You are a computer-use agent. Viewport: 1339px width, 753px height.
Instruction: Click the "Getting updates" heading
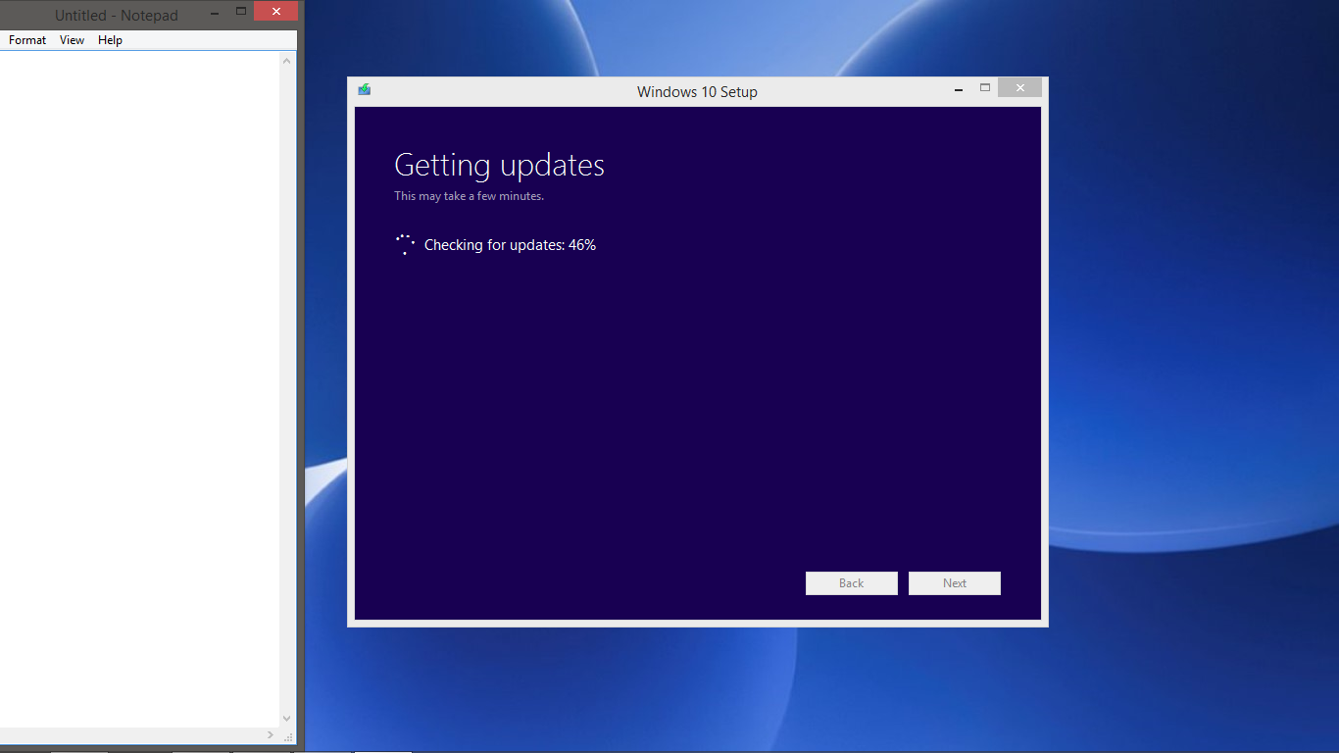pos(499,165)
